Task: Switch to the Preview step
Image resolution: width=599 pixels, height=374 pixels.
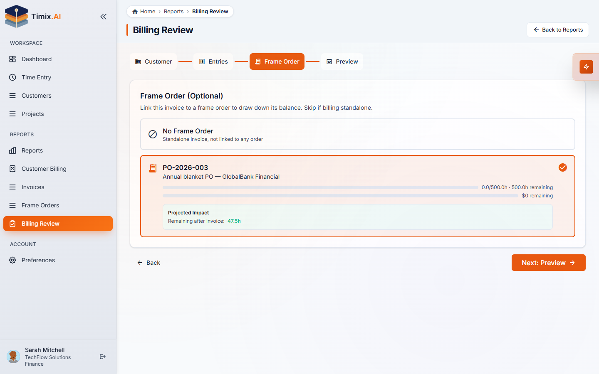Action: click(x=342, y=62)
